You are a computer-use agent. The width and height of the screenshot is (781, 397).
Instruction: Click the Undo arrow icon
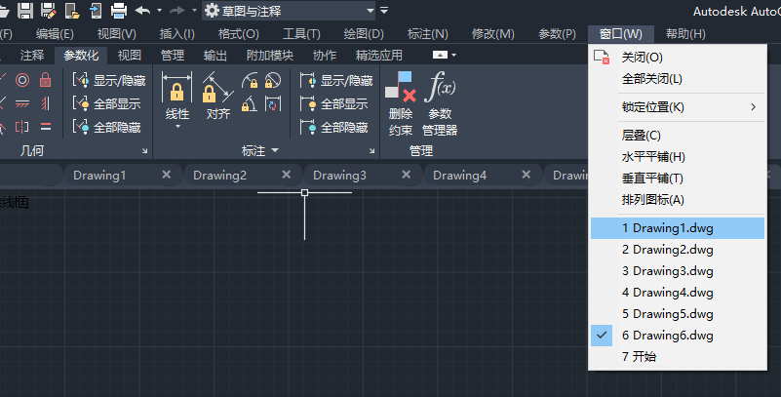(143, 10)
